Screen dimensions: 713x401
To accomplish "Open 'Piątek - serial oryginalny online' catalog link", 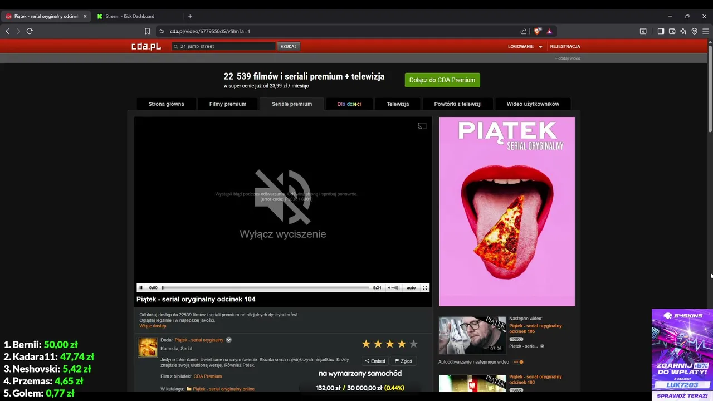I will click(x=223, y=389).
